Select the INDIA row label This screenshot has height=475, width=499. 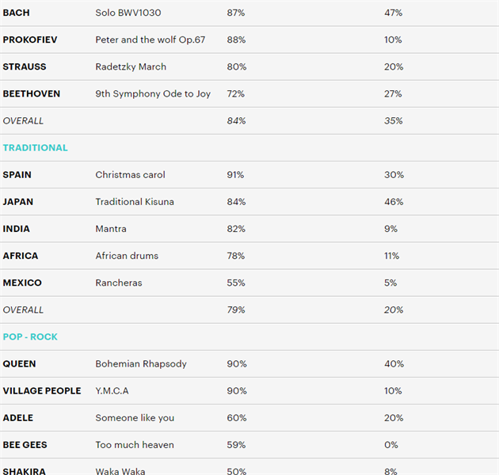click(x=17, y=229)
